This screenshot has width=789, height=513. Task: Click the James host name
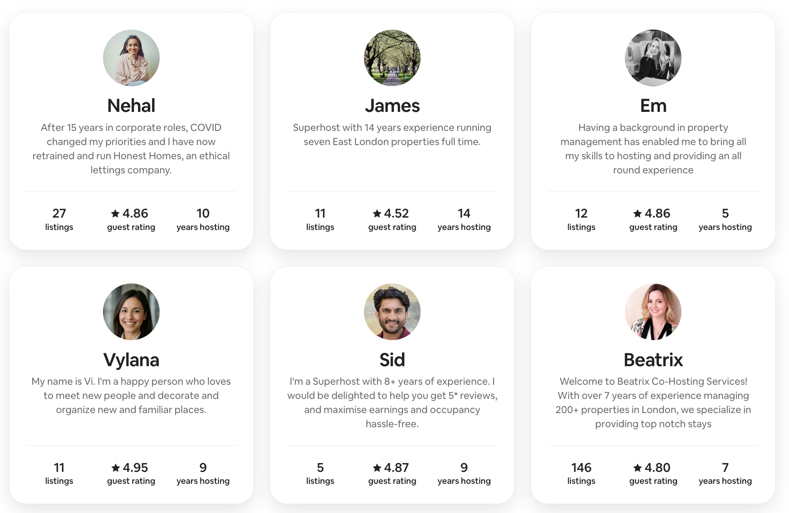pos(392,106)
